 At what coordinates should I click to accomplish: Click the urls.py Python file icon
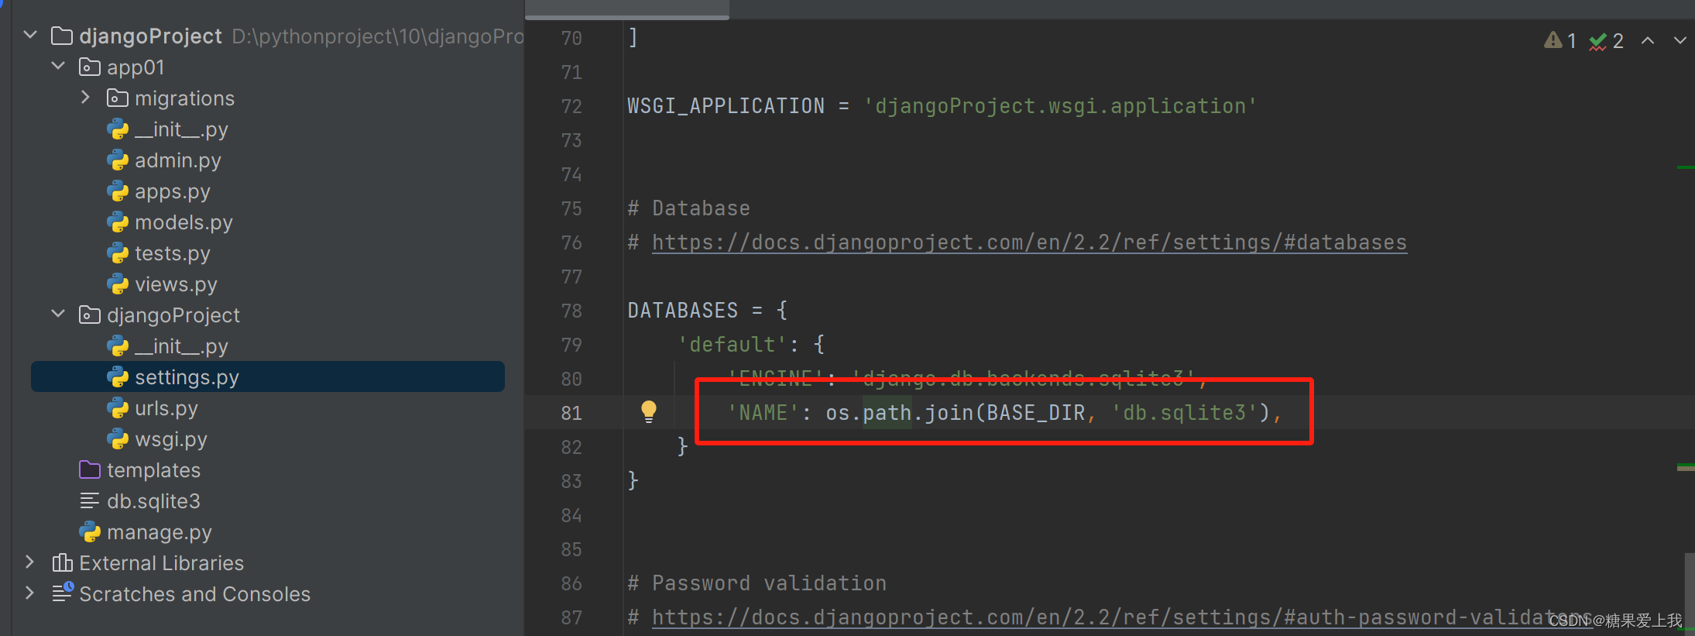pos(118,408)
